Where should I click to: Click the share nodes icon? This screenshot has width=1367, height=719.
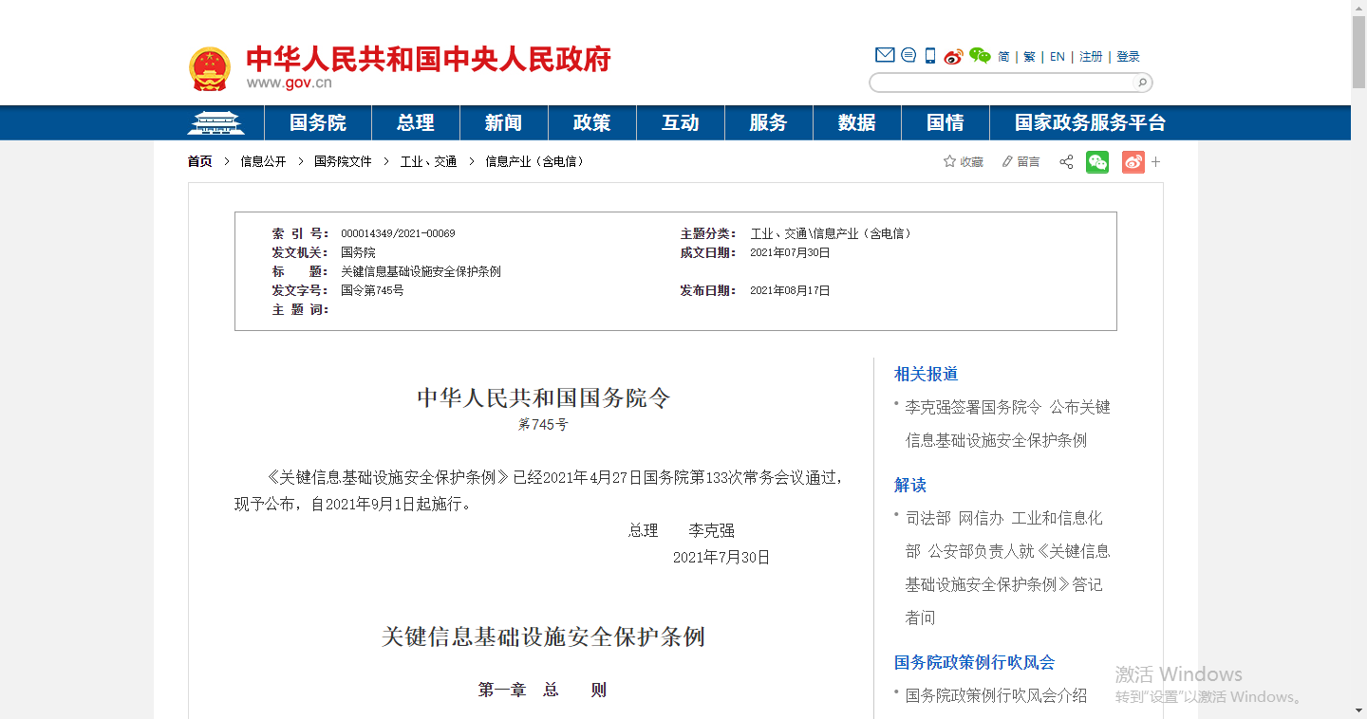(x=1066, y=162)
